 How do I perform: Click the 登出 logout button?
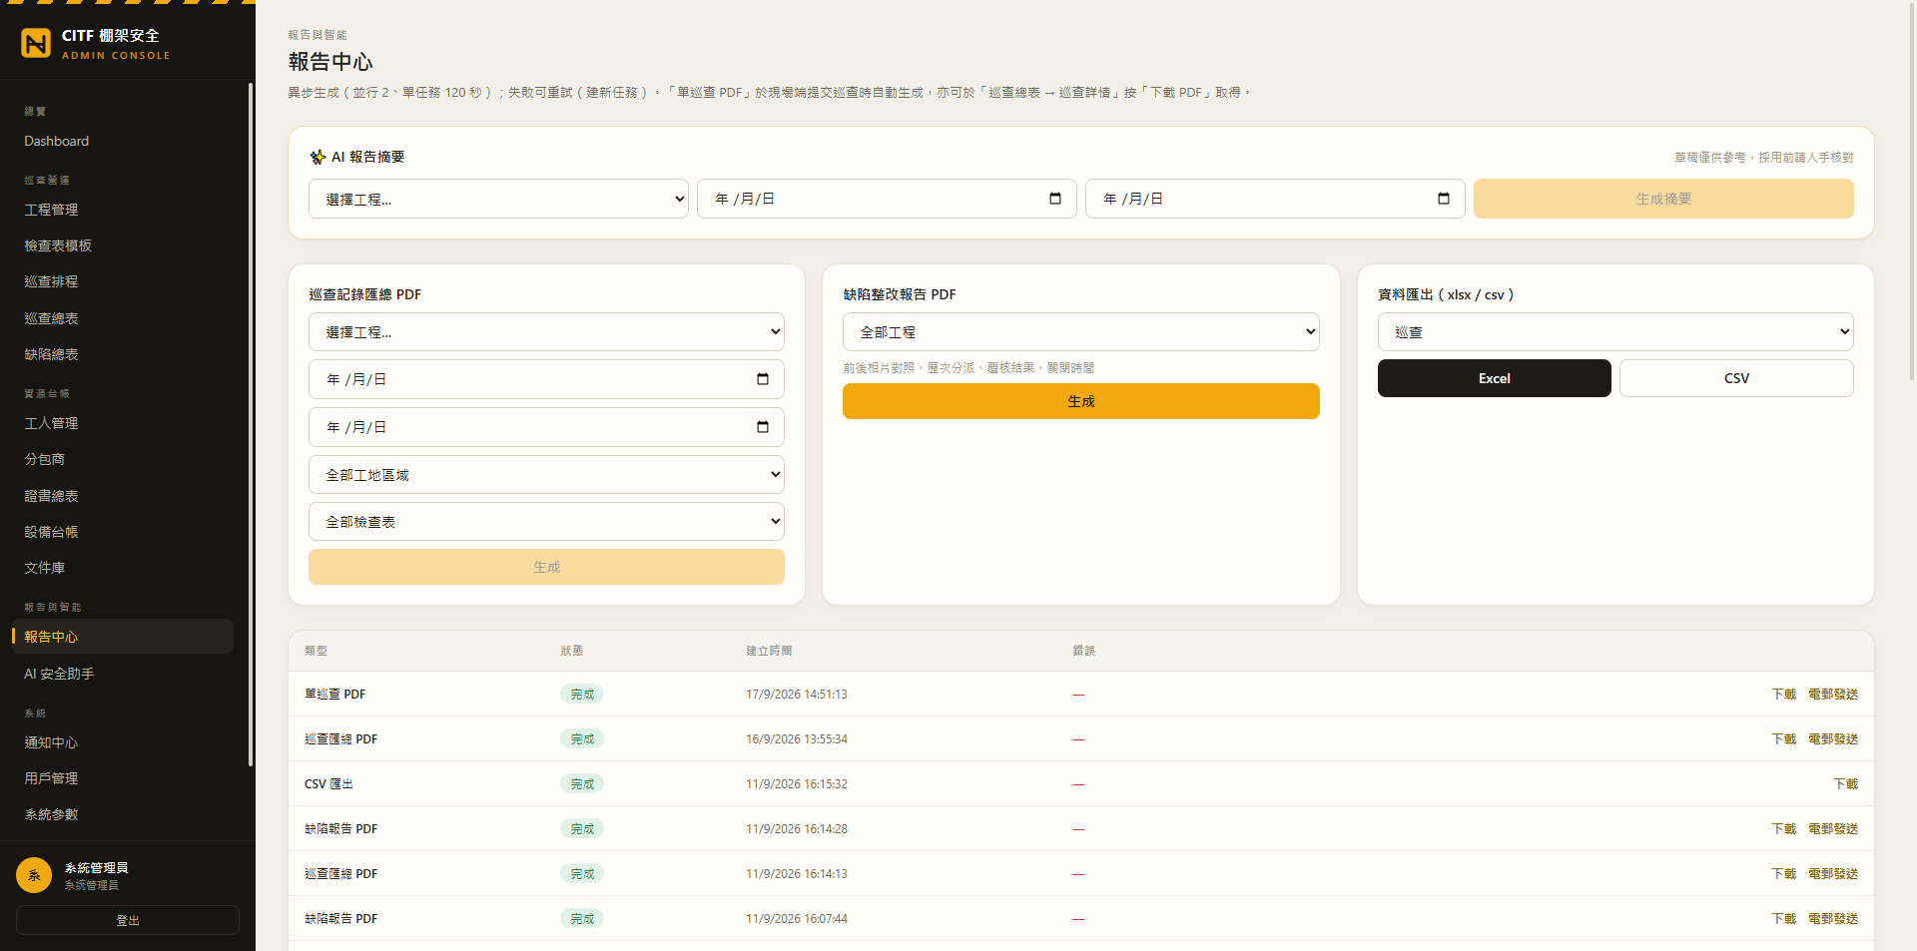pos(128,920)
